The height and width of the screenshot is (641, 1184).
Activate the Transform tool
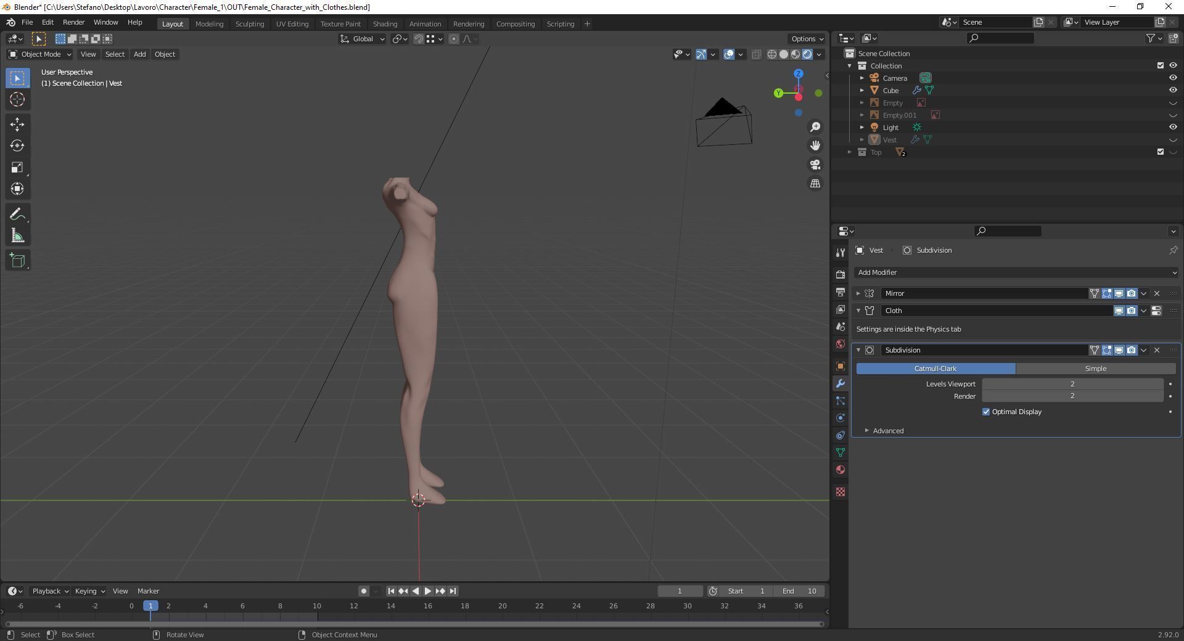tap(17, 189)
